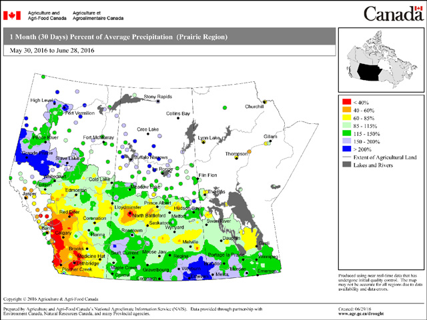The image size is (427, 320).
Task: Click the 'Brooks' label
Action: pos(76,249)
